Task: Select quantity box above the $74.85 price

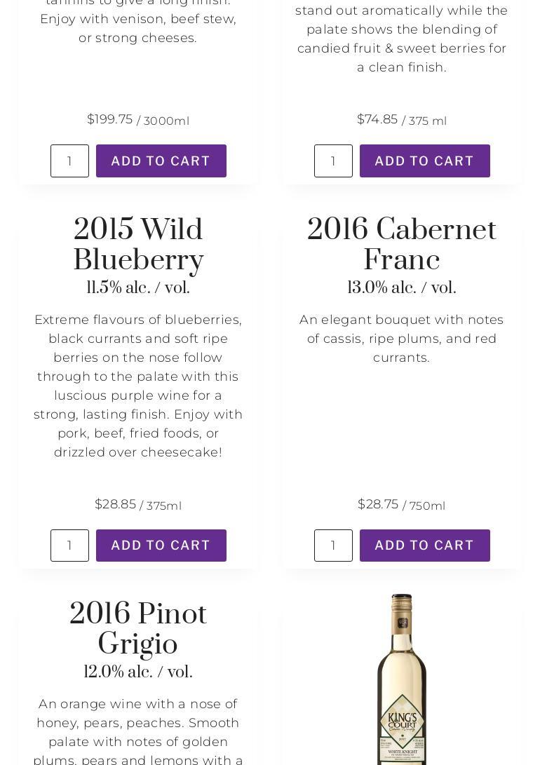Action: pyautogui.click(x=333, y=161)
